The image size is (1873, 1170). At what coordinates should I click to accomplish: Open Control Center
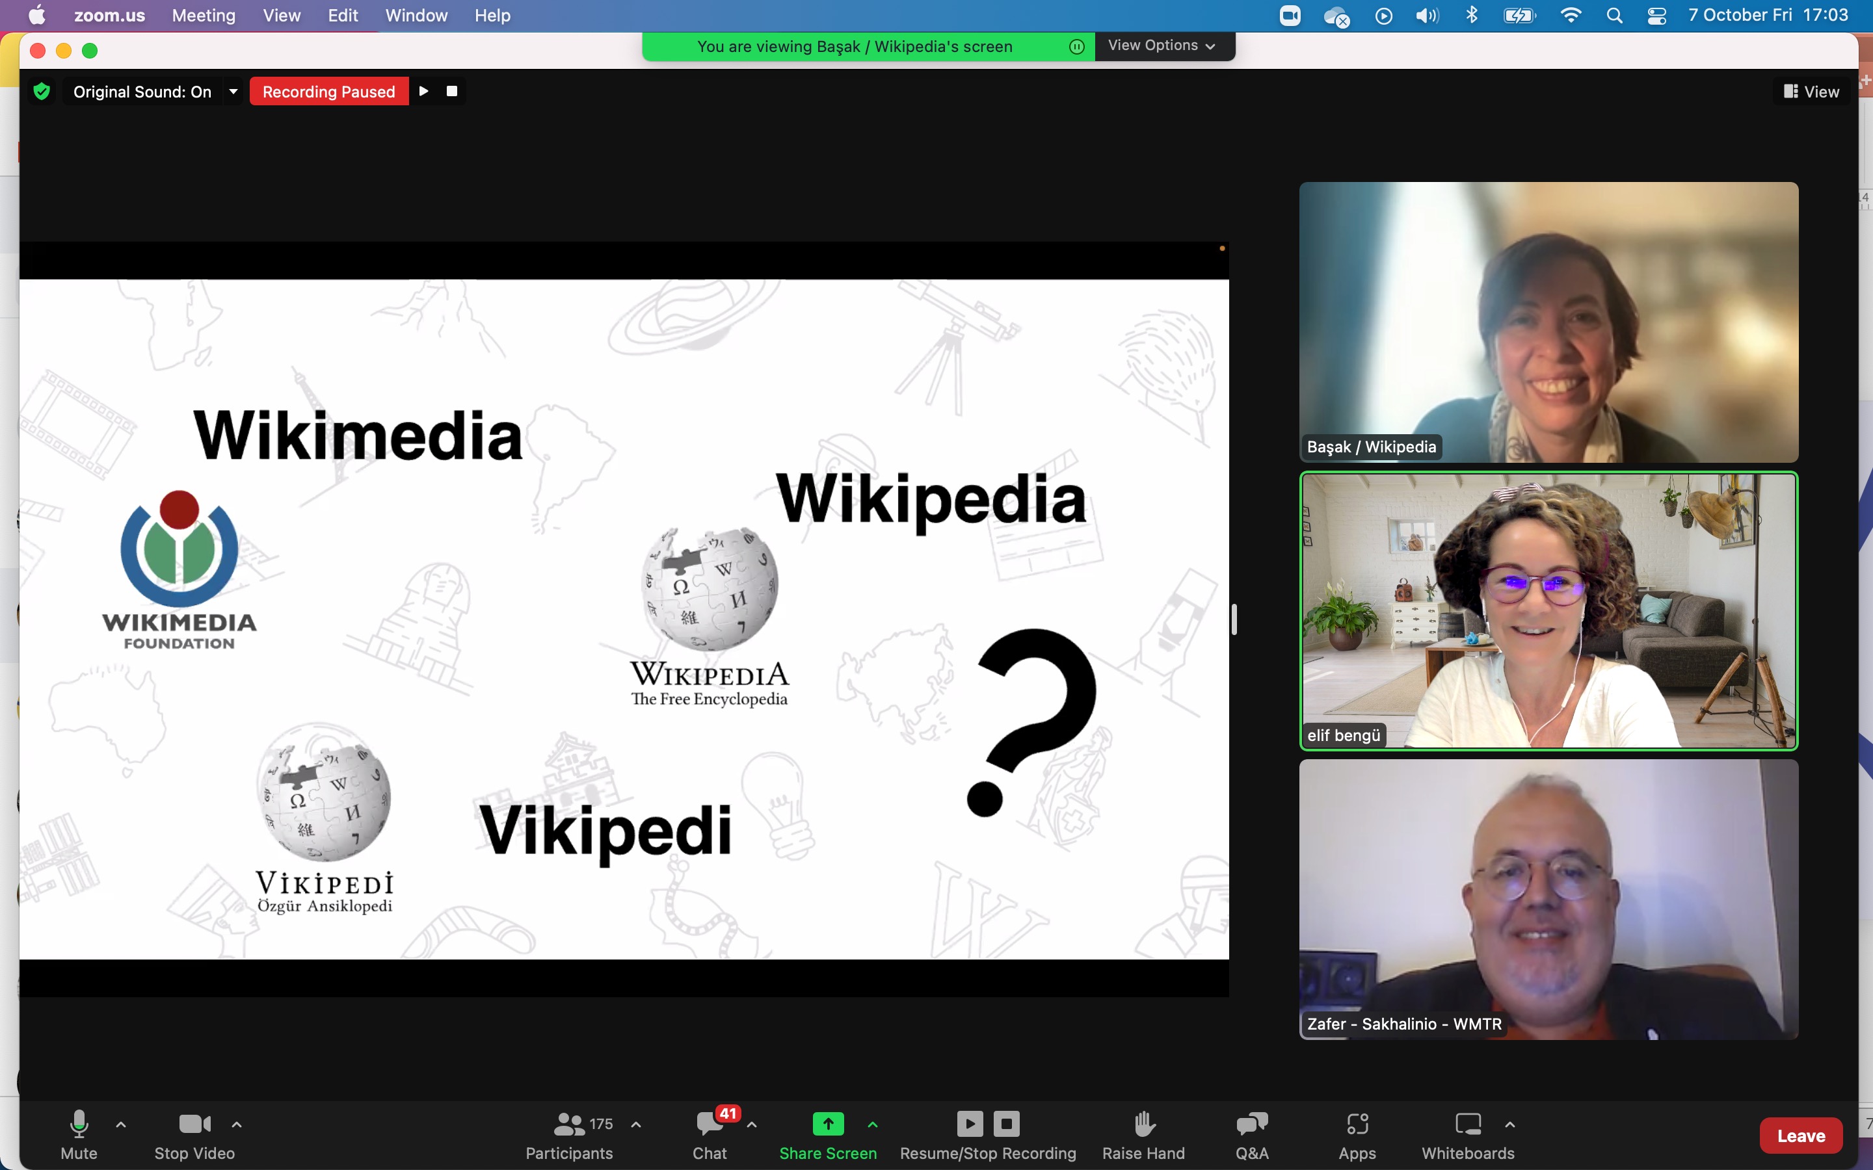tap(1657, 16)
